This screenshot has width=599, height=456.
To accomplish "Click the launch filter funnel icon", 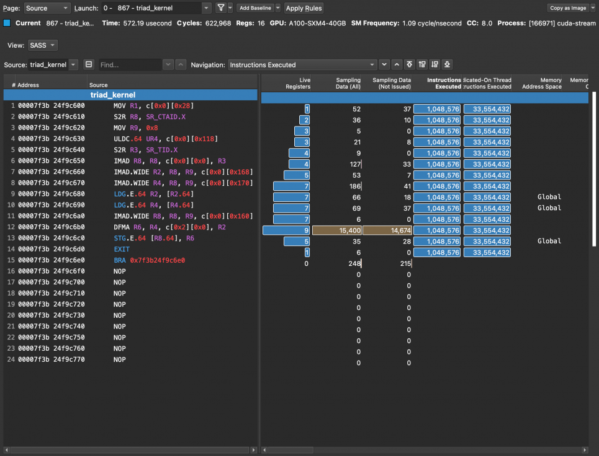I will (221, 8).
